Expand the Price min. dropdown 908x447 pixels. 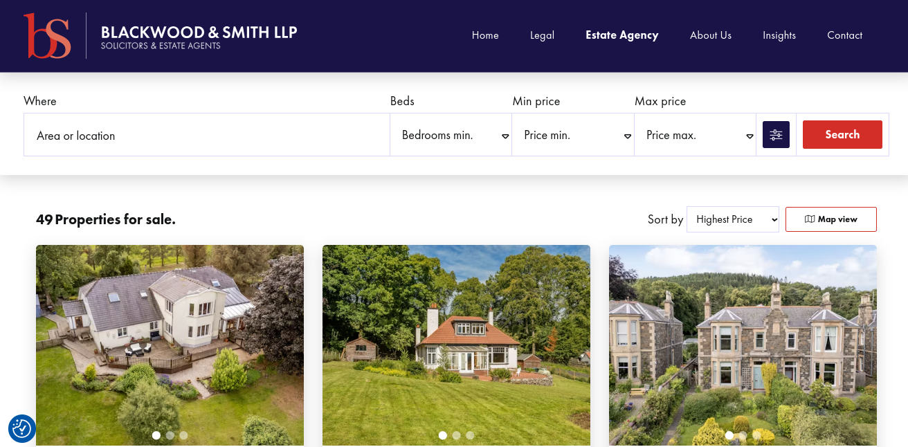pyautogui.click(x=573, y=135)
